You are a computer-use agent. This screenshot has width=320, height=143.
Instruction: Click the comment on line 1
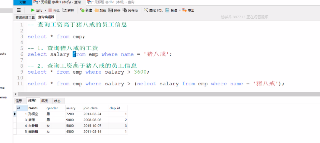pos(78,25)
